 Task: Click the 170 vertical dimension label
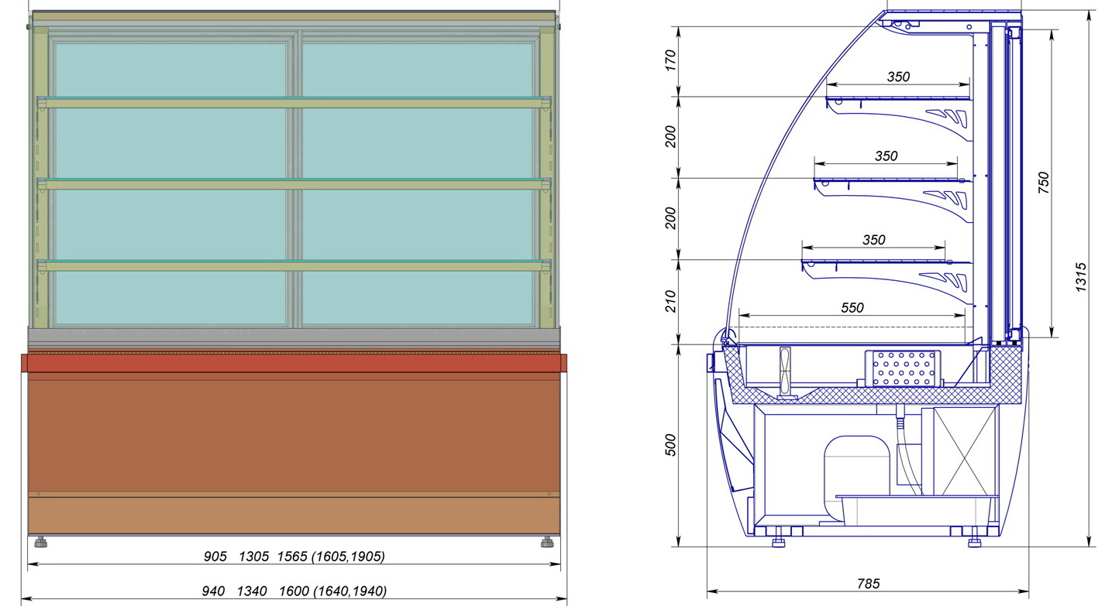(671, 60)
